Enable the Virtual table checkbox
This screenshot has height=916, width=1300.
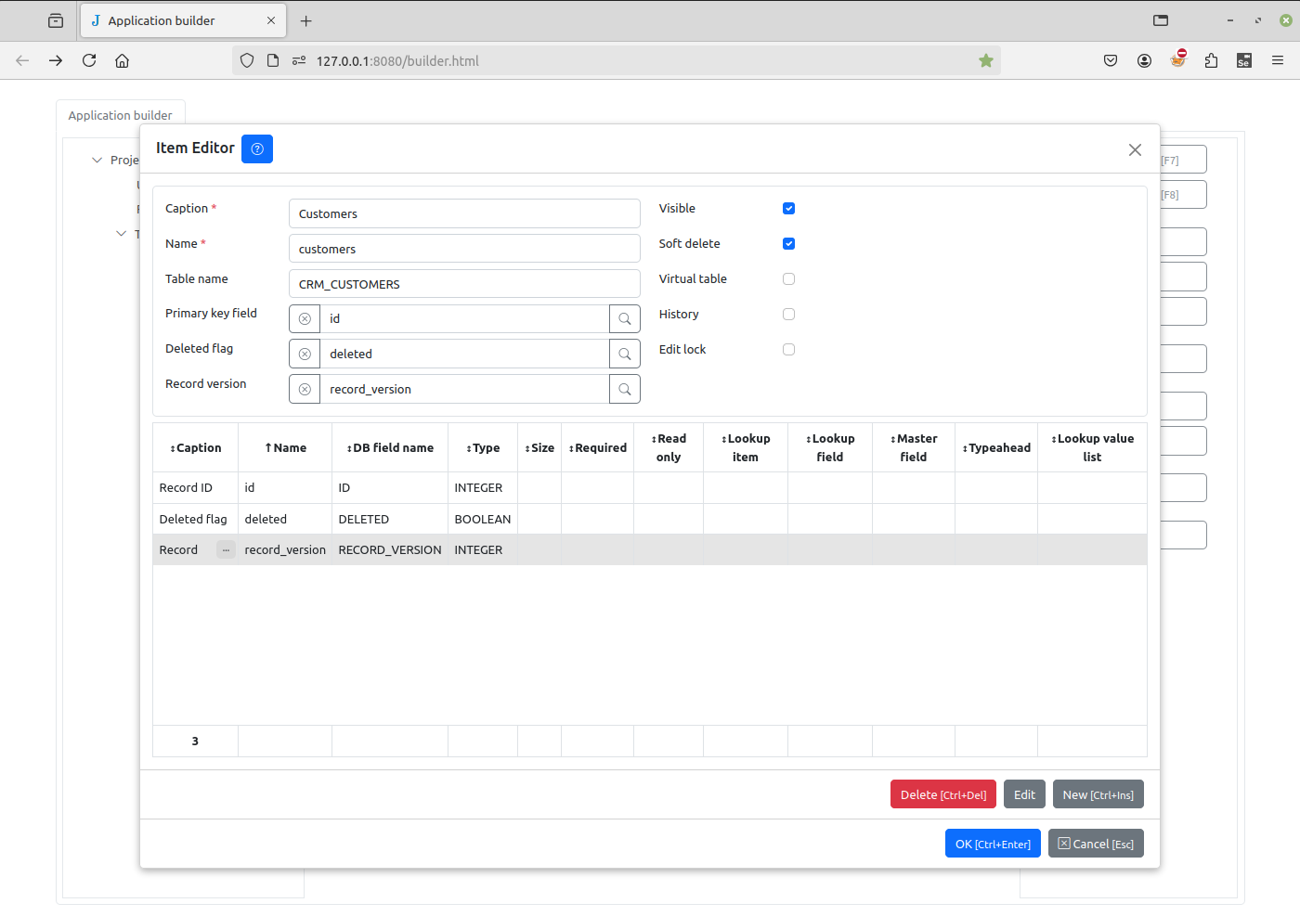point(788,279)
